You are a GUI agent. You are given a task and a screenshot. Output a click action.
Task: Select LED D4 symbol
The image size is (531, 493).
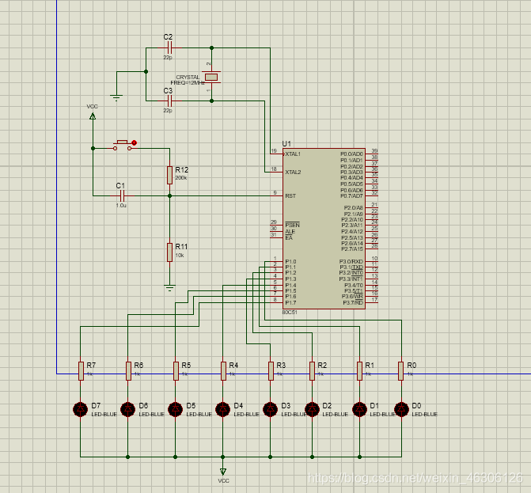click(x=222, y=409)
